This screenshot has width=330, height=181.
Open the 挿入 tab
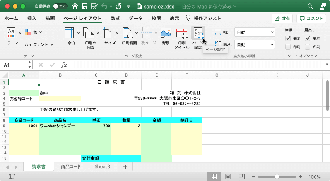(32, 19)
